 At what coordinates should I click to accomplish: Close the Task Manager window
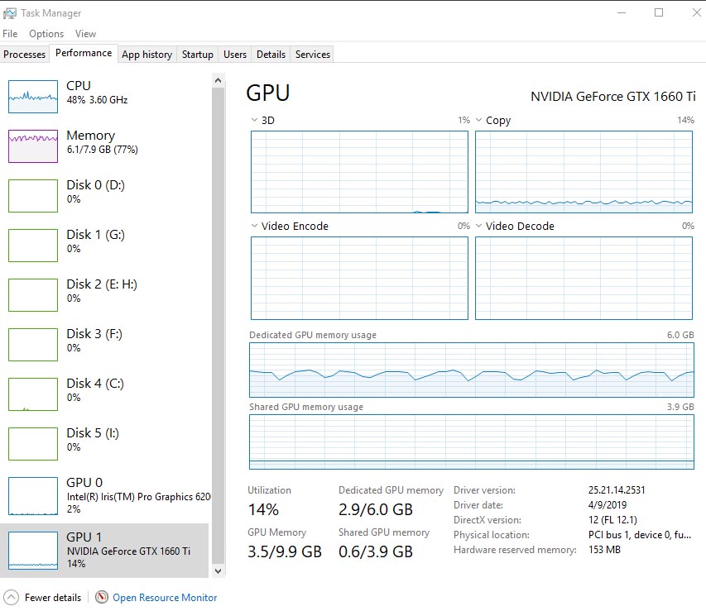[x=697, y=12]
